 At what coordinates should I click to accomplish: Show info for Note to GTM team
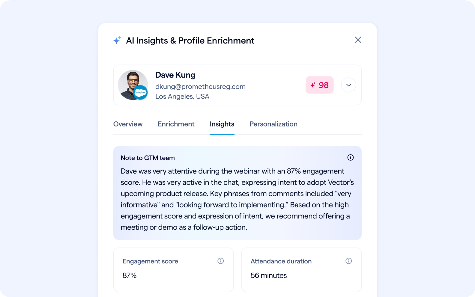click(x=350, y=158)
